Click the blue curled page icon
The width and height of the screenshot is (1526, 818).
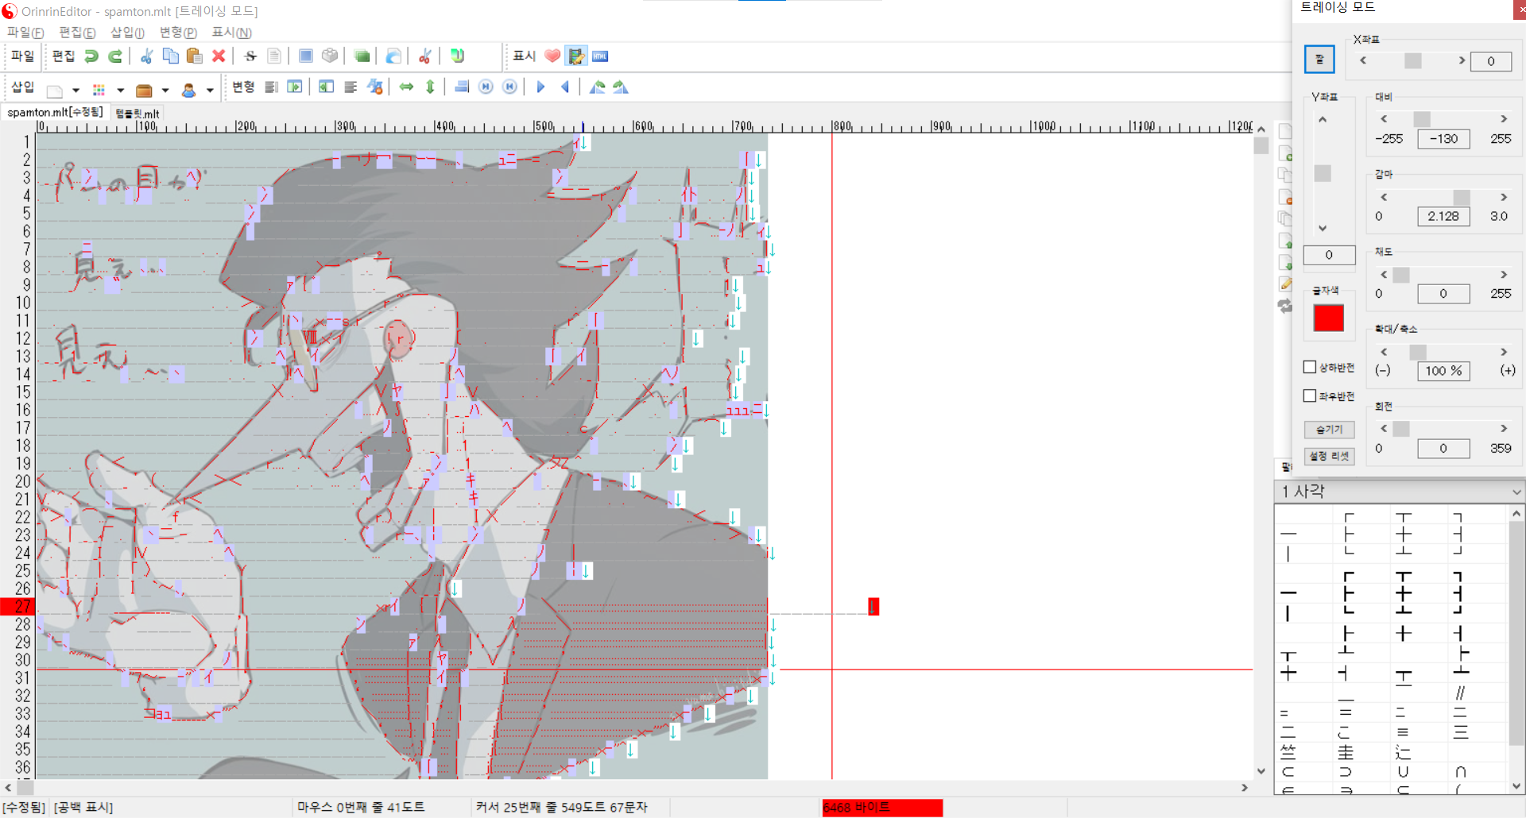(x=393, y=56)
